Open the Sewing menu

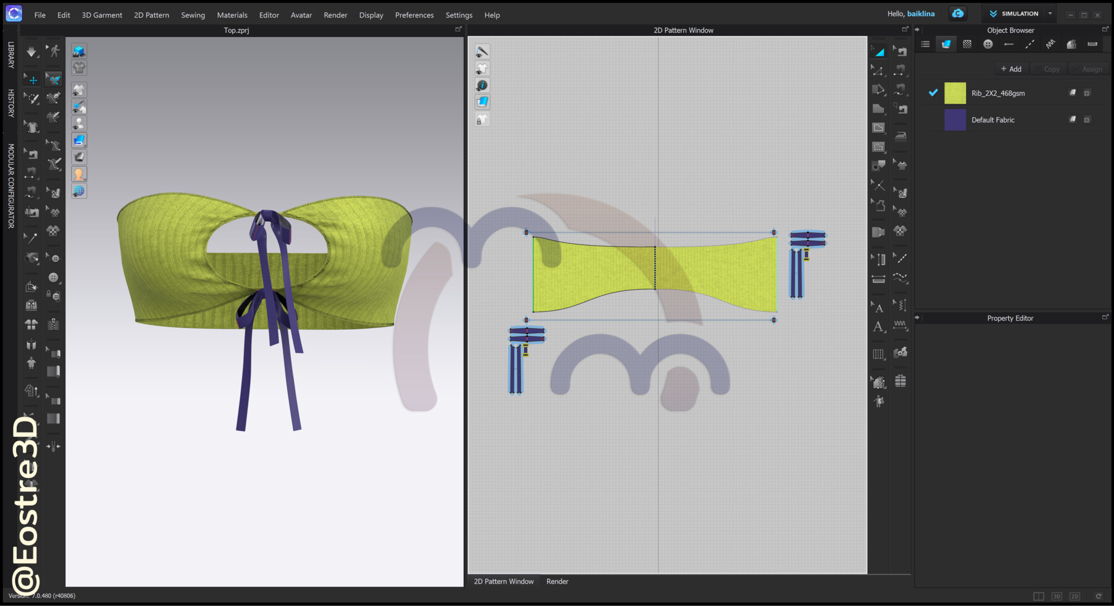click(x=192, y=15)
